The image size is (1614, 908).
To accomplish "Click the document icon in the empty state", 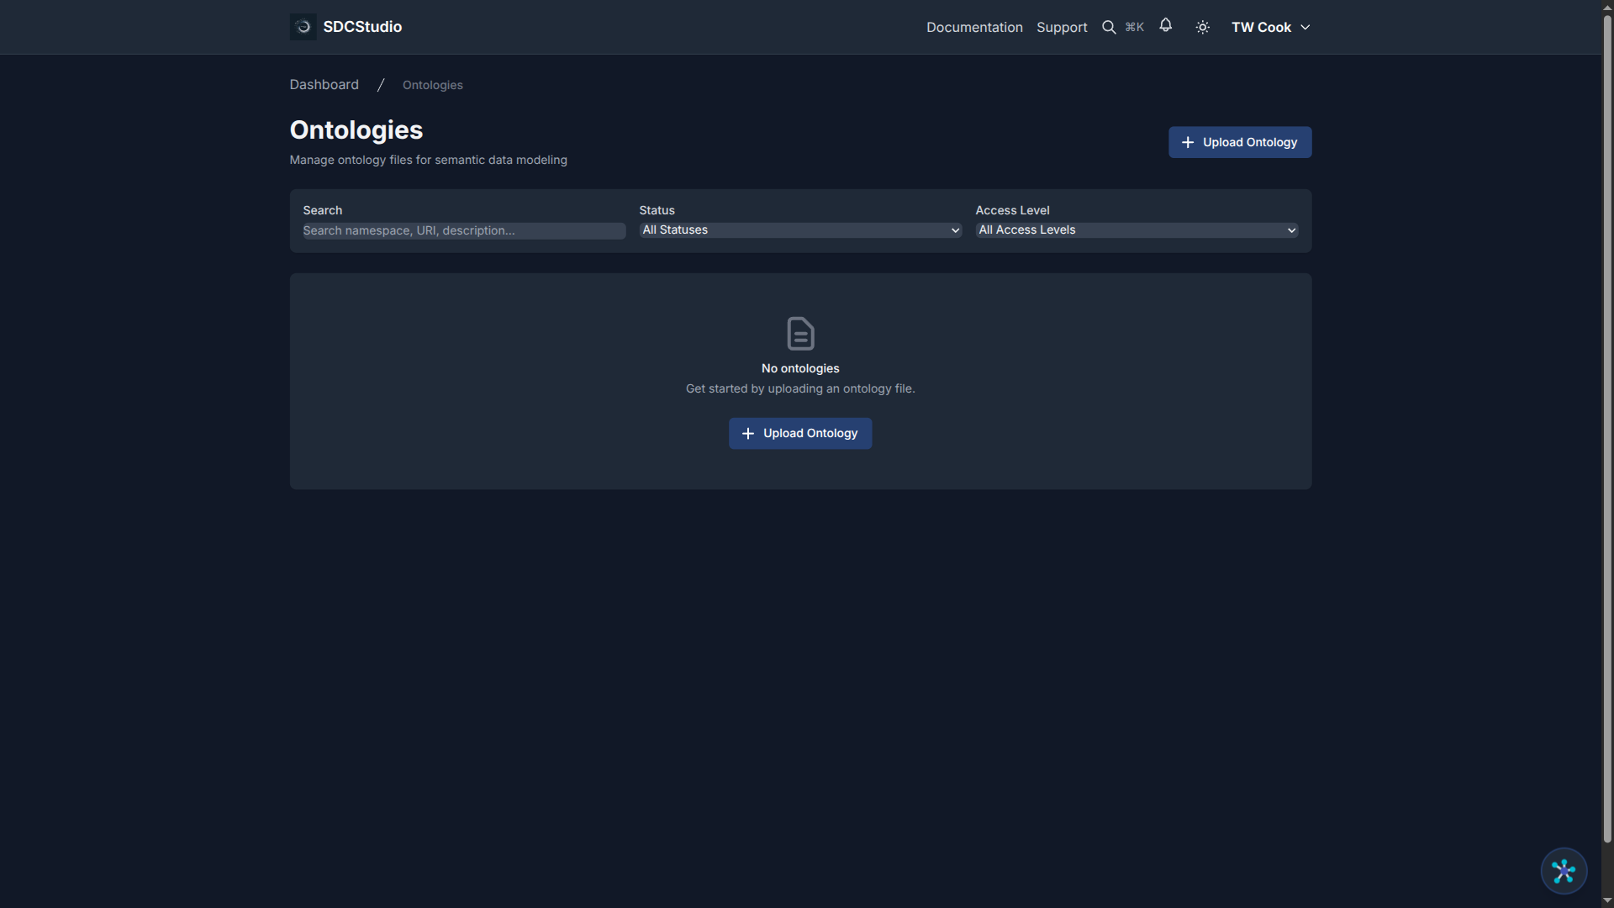I will click(x=799, y=333).
